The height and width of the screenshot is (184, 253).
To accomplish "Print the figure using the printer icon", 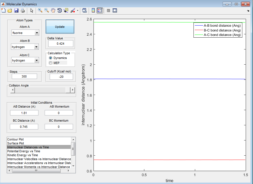I will [22, 10].
